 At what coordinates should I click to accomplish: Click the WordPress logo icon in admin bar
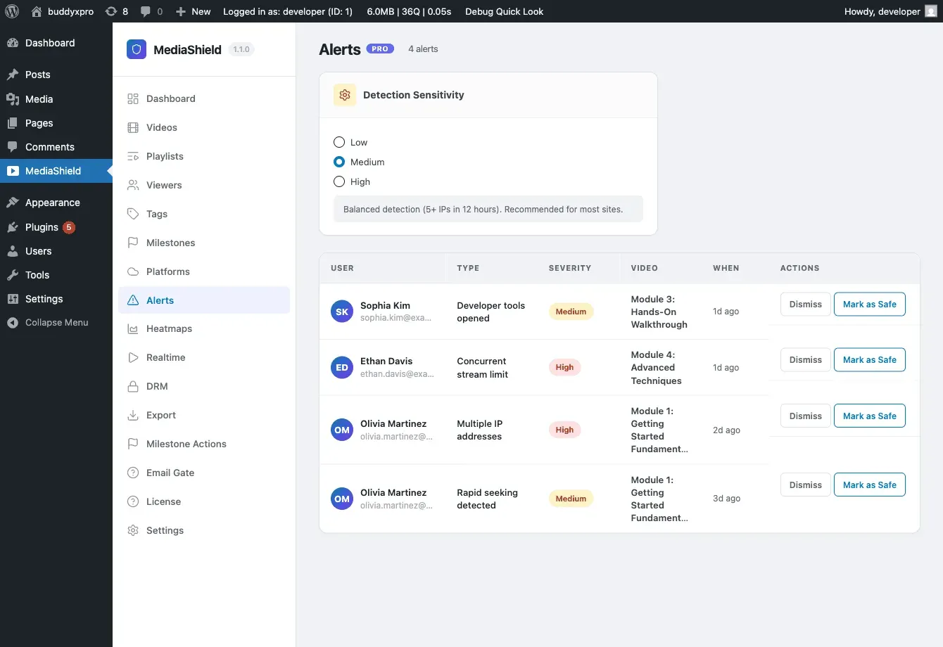click(x=12, y=11)
